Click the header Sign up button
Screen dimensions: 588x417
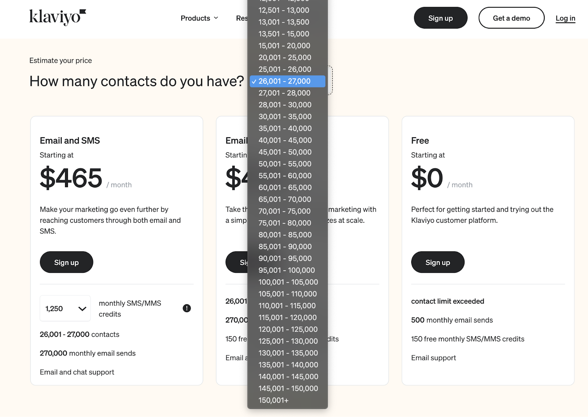pyautogui.click(x=441, y=18)
